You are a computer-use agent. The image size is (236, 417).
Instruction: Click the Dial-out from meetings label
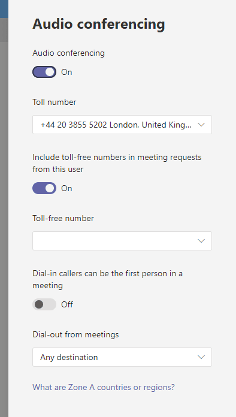tap(75, 334)
